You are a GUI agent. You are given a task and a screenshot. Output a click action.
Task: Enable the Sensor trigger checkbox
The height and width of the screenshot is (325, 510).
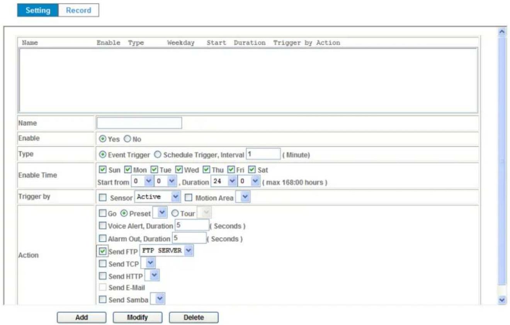[103, 198]
